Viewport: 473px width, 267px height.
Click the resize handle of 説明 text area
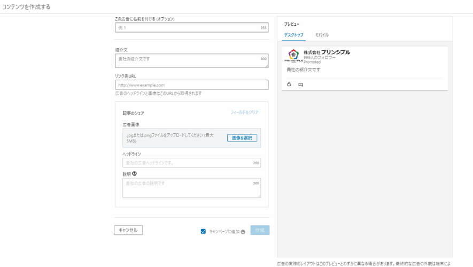point(259,196)
